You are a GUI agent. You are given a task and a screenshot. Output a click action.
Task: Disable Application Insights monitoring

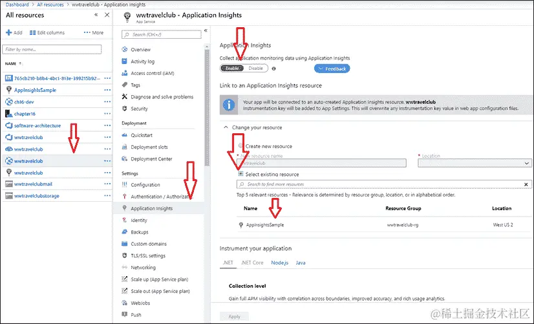pos(256,68)
